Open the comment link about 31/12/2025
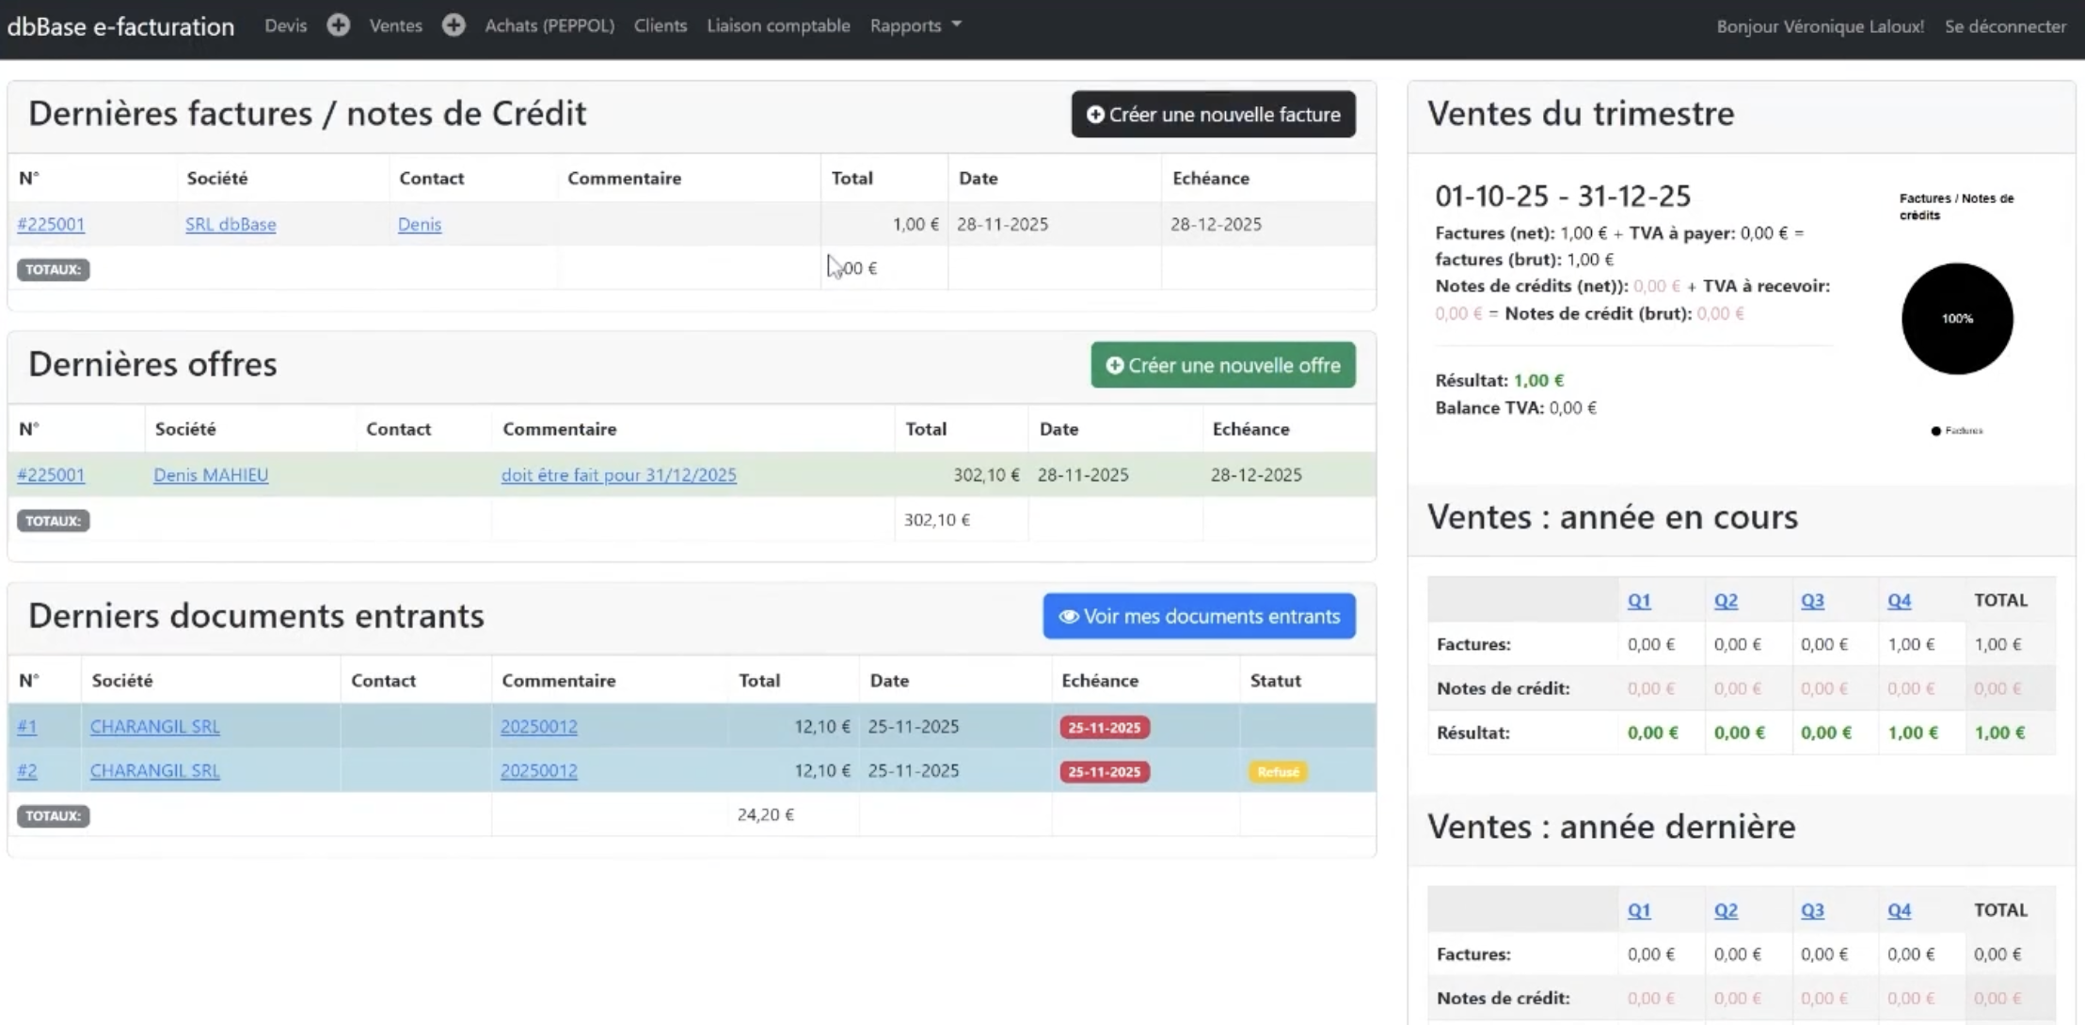 click(x=618, y=475)
